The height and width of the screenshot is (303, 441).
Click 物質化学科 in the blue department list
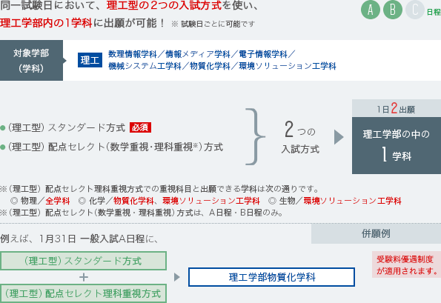210,66
